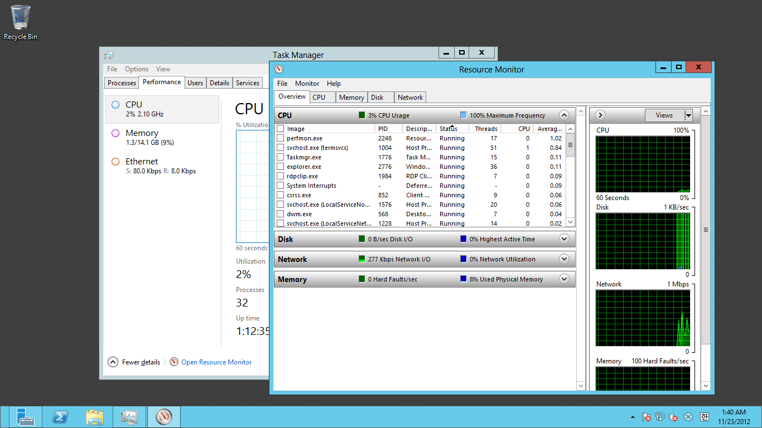Open the Memory tab in Resource Monitor
762x428 pixels.
[x=351, y=98]
